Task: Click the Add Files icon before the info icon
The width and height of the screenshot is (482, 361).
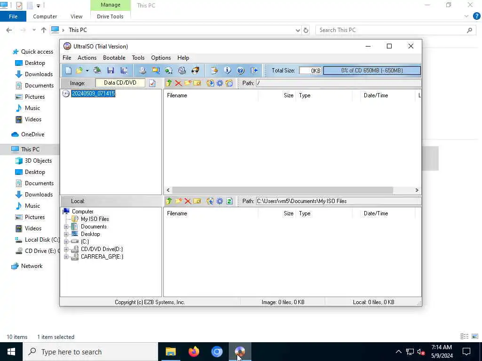Action: [x=214, y=71]
